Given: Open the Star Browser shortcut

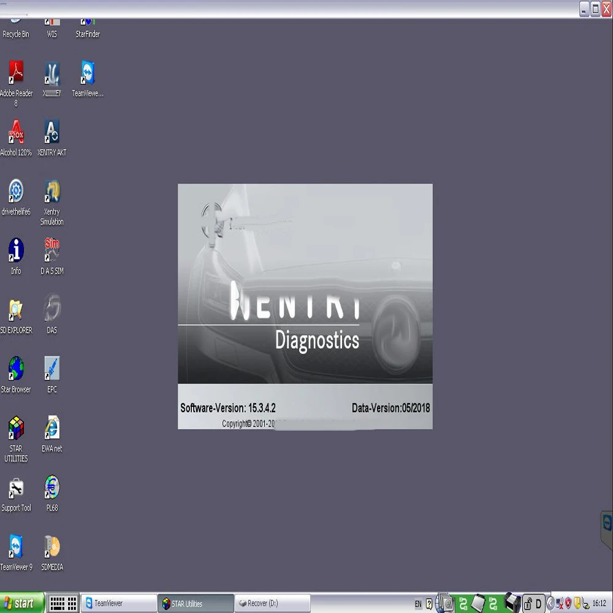Looking at the screenshot, I should point(16,375).
